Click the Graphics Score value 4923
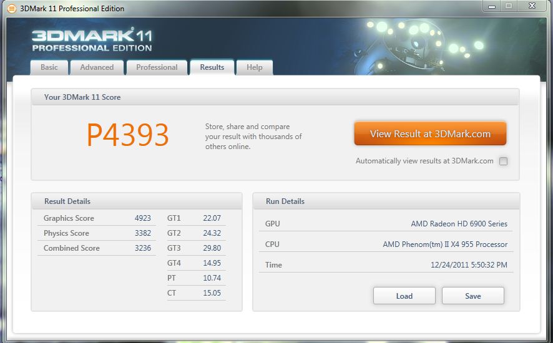Screen dimensions: 553x343 143,218
